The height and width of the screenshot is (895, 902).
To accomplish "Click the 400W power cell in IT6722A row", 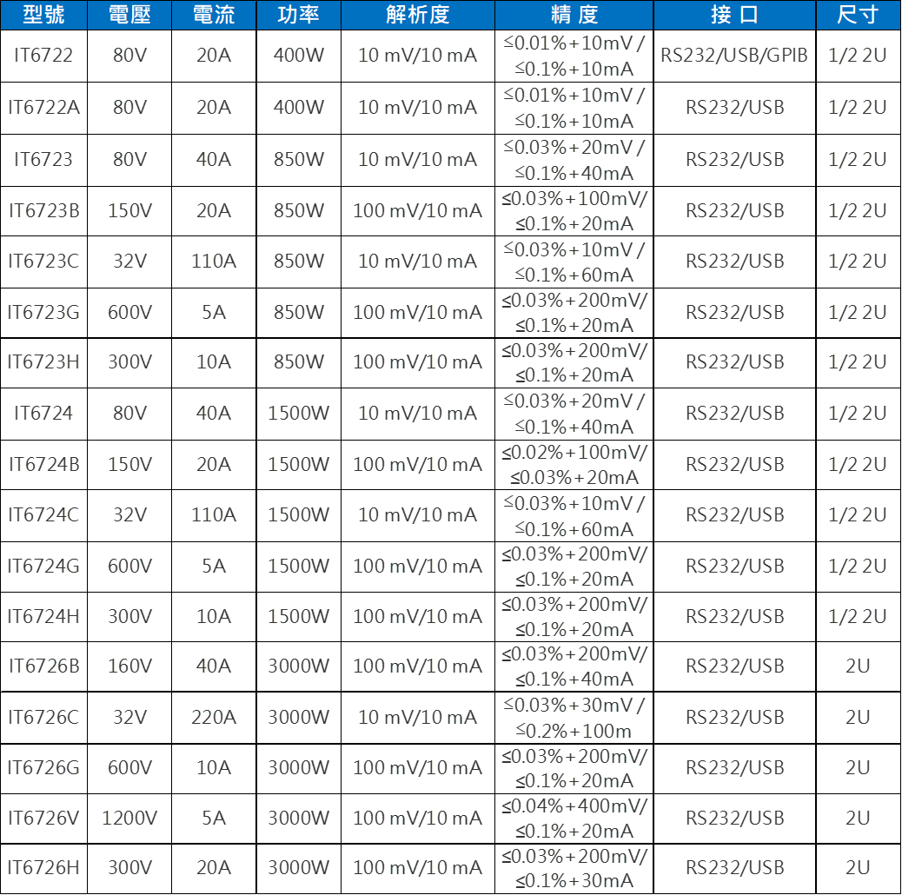I will tap(299, 108).
